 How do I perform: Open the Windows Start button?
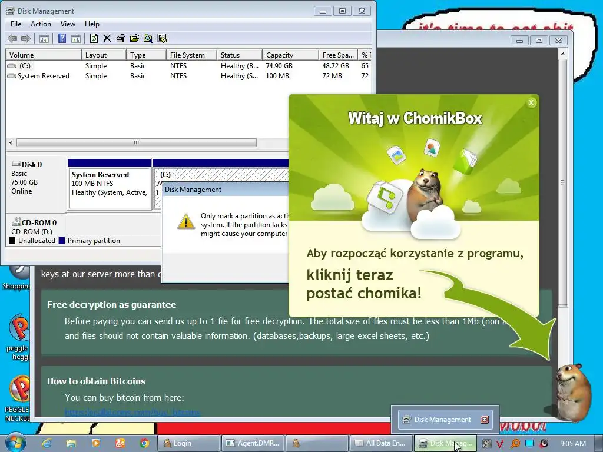click(15, 443)
